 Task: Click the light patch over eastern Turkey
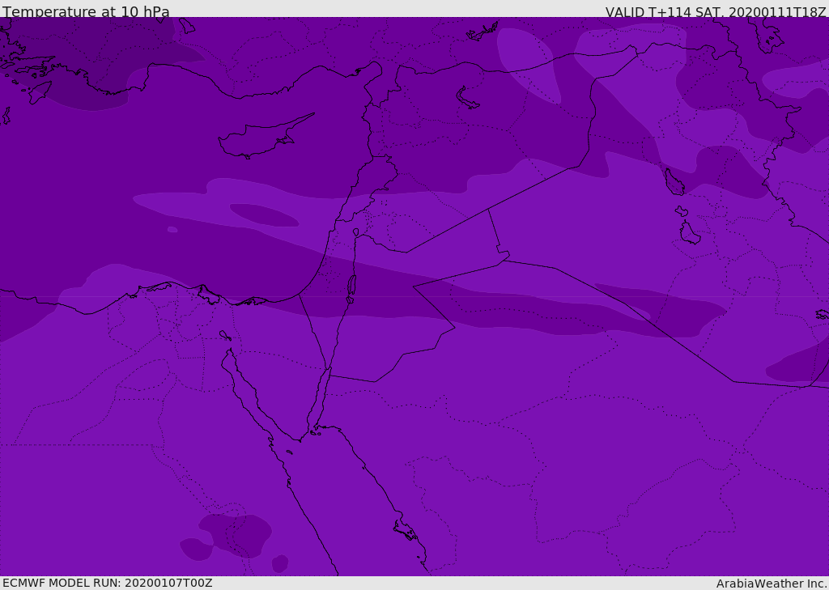pos(529,65)
